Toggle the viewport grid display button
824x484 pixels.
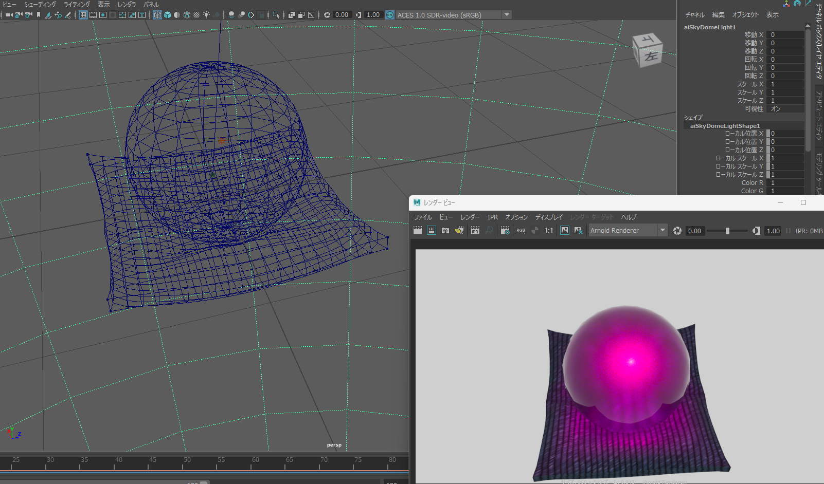(x=83, y=15)
